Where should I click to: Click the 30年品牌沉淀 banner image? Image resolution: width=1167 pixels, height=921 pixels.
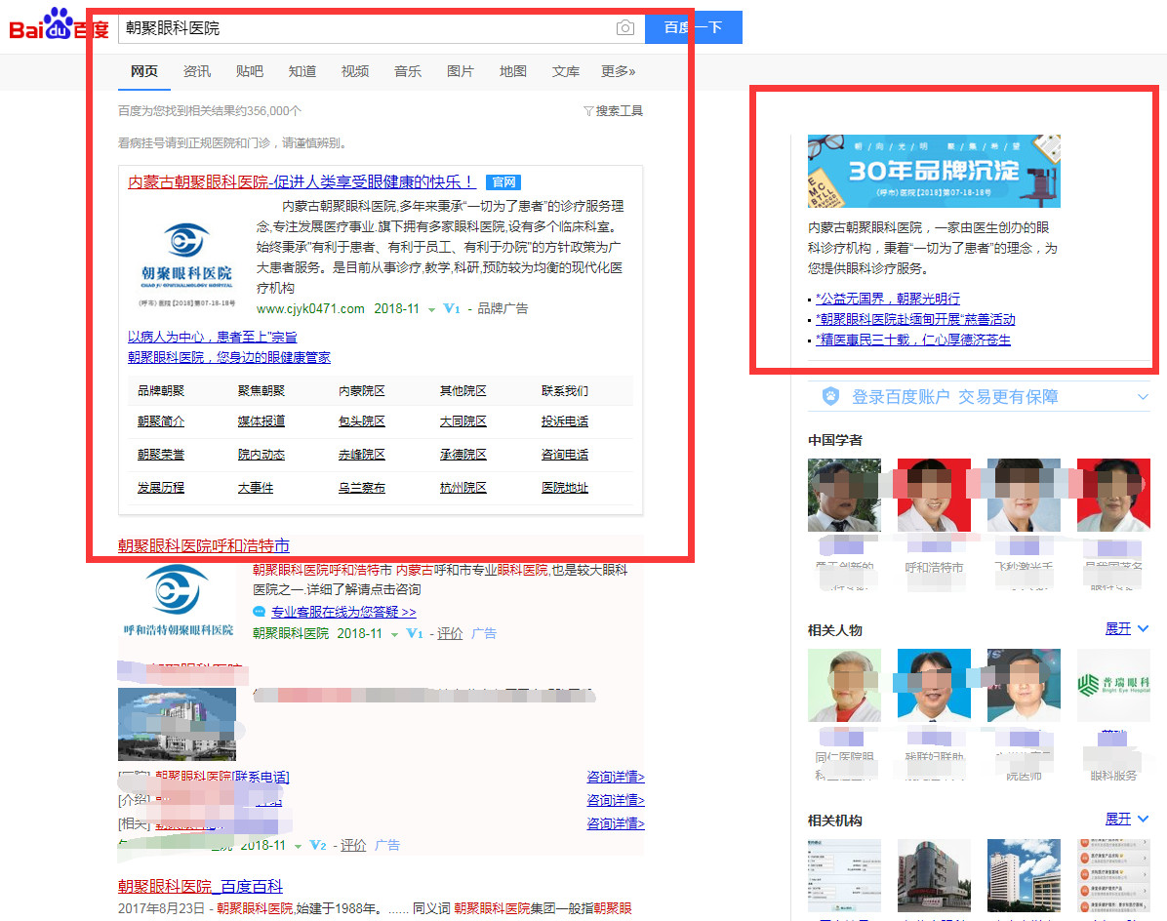click(934, 171)
